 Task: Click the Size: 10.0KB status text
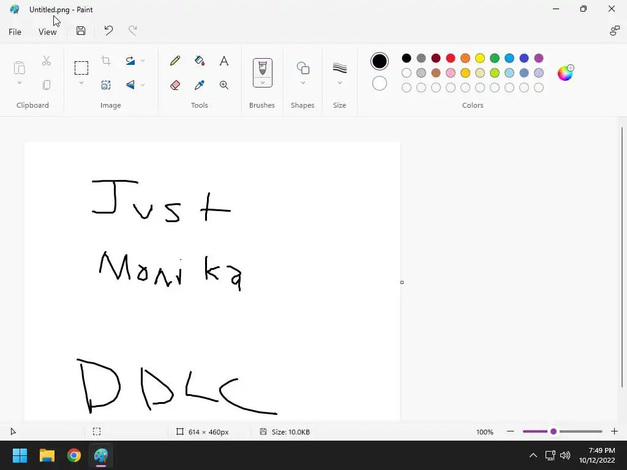point(290,432)
